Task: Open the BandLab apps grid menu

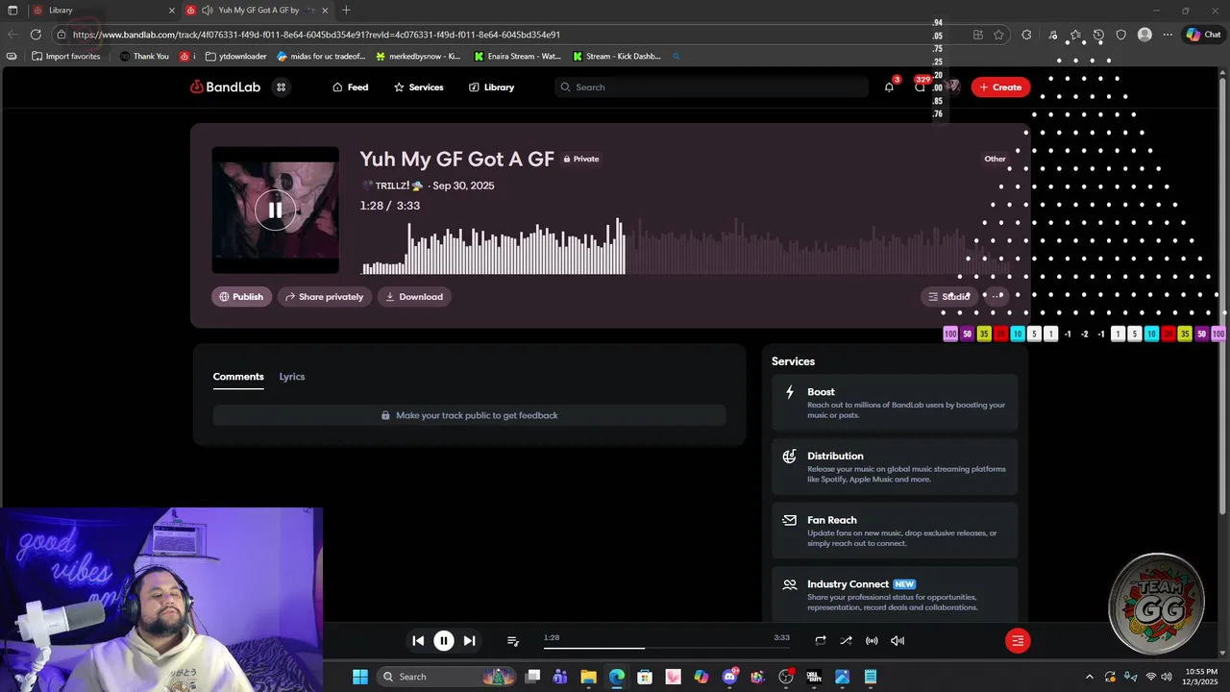Action: [282, 87]
